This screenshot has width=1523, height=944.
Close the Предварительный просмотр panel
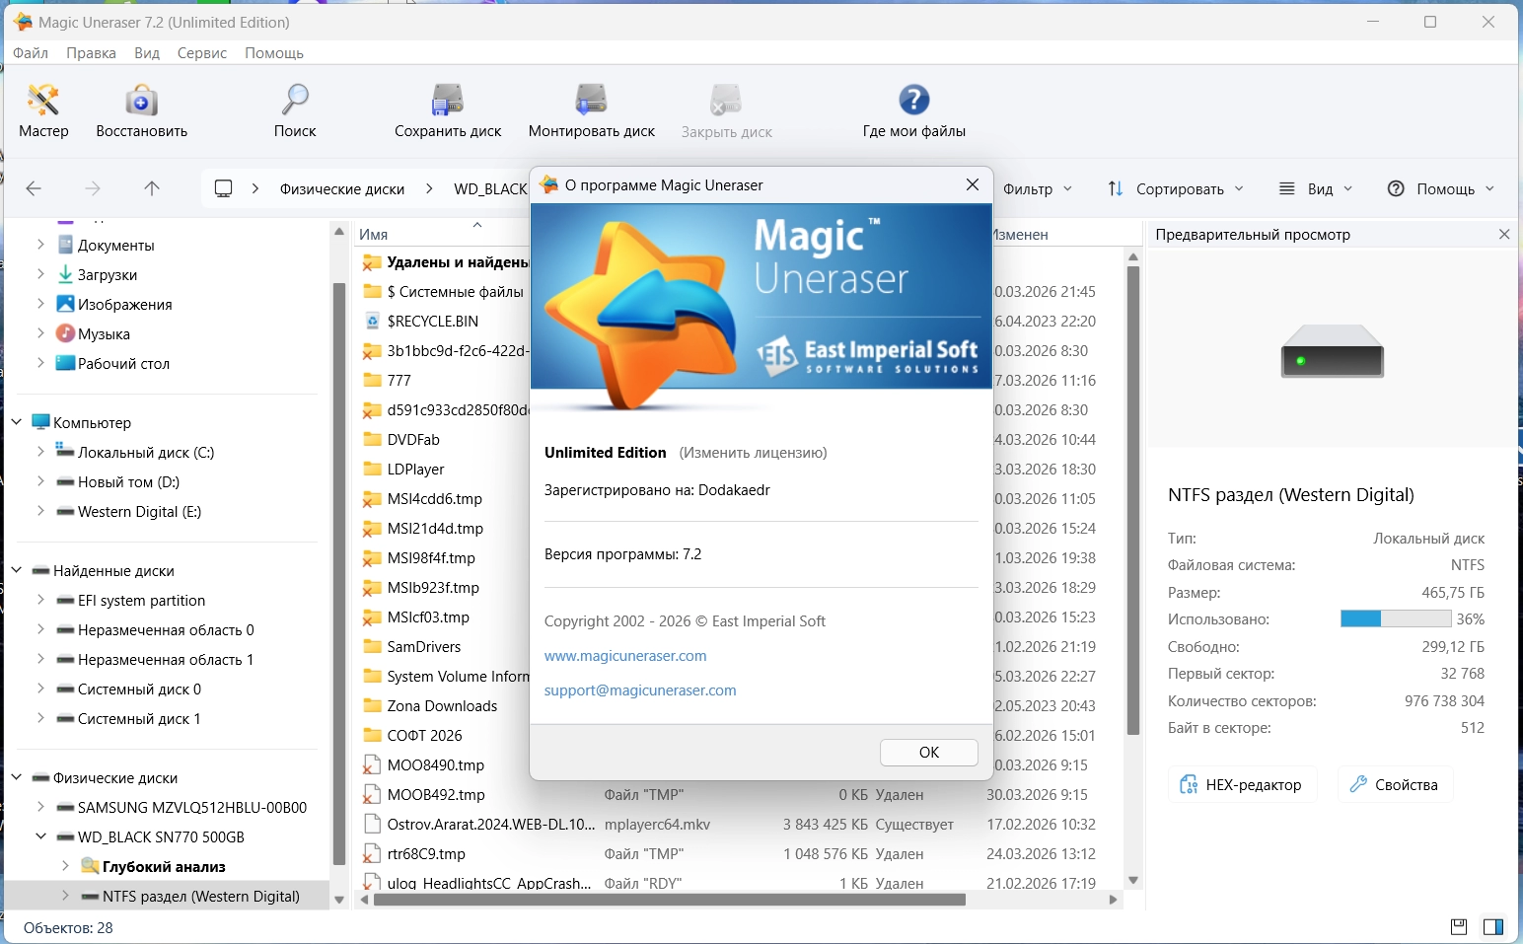(x=1503, y=235)
